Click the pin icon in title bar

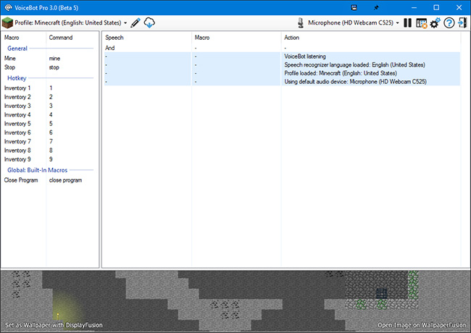(x=376, y=8)
